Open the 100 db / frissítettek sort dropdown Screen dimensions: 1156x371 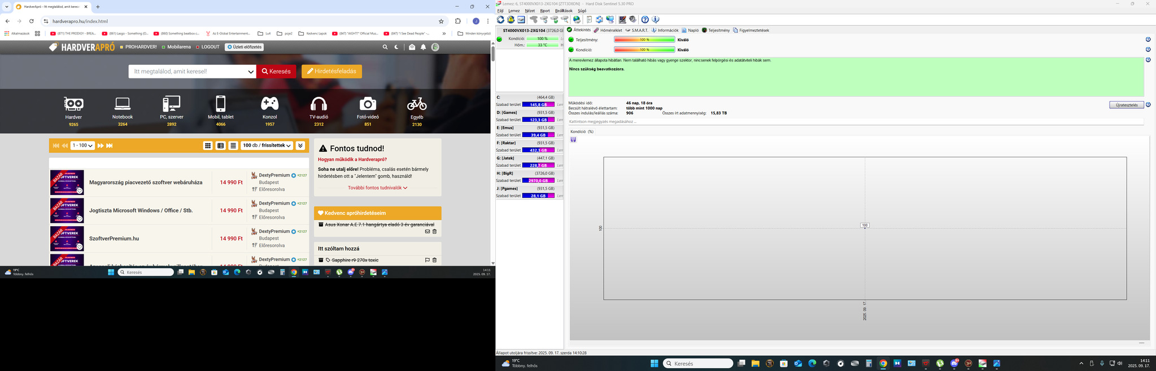click(267, 145)
